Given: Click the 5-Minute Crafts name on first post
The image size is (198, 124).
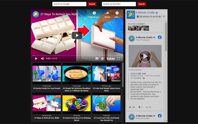Looking at the screenshot, I should click(x=144, y=38).
